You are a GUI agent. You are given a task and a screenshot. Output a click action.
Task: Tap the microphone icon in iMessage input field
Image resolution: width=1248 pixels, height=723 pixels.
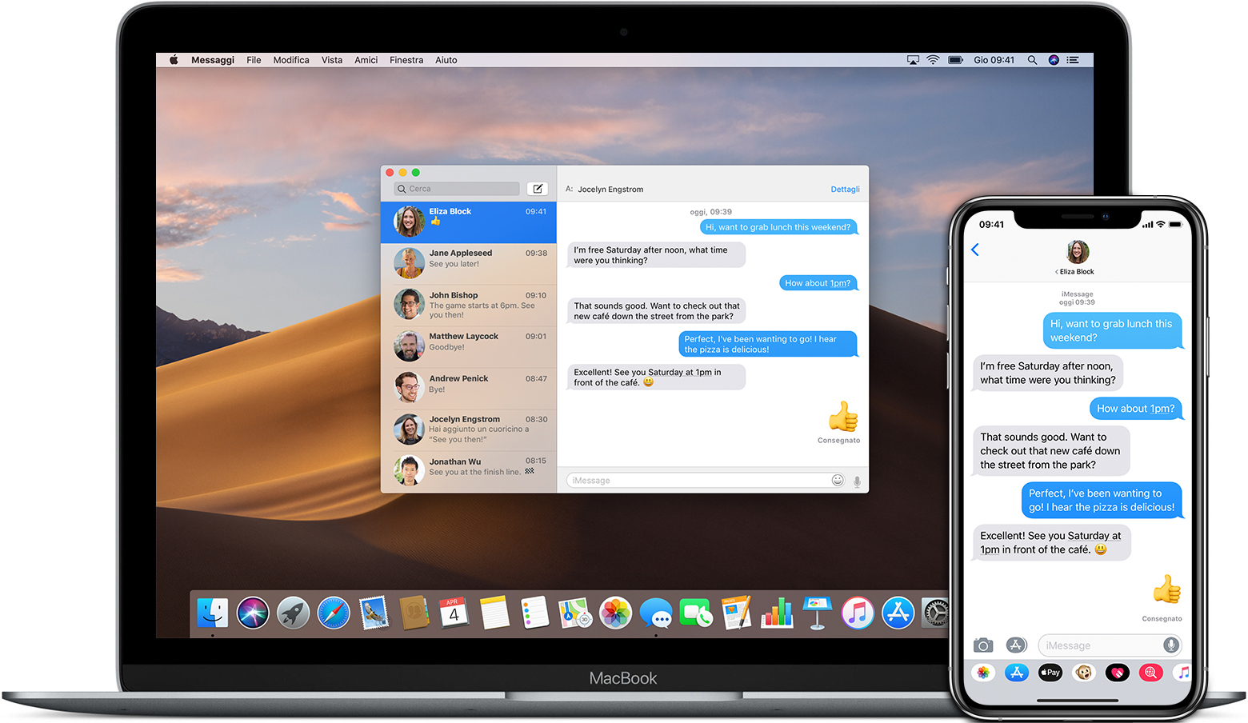click(x=1171, y=645)
